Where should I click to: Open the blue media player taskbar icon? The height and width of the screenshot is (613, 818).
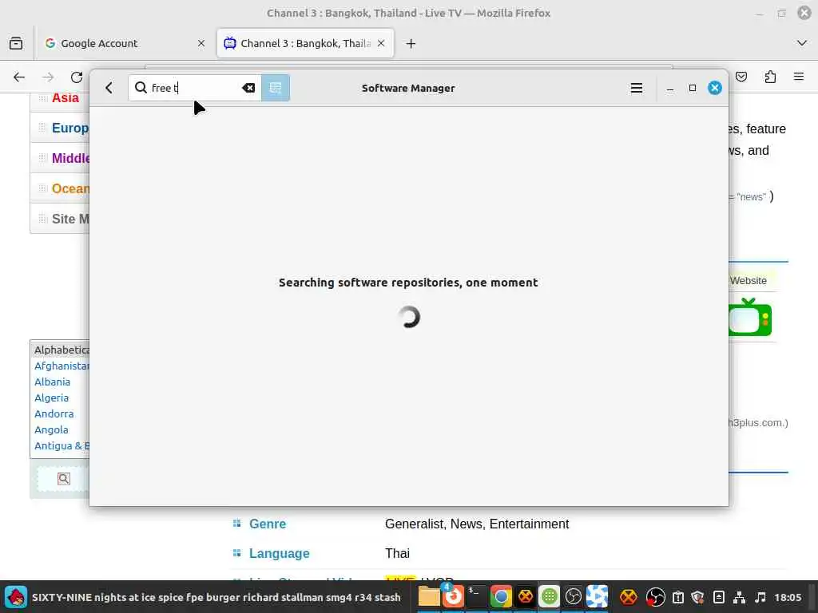598,597
